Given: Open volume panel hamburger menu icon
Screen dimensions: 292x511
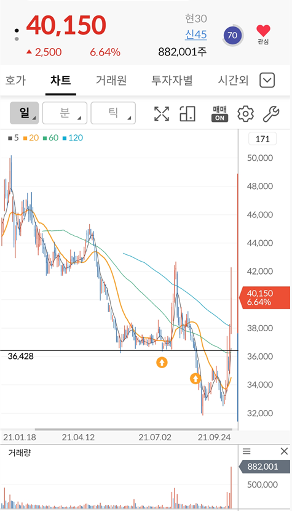Looking at the screenshot, I should click(247, 451).
